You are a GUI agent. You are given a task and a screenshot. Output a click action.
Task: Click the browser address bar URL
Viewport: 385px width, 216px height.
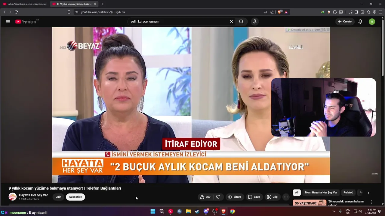103,12
